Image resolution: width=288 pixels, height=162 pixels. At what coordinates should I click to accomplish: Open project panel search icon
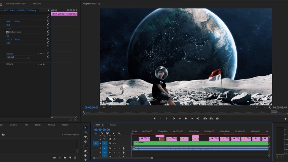(x=60, y=158)
